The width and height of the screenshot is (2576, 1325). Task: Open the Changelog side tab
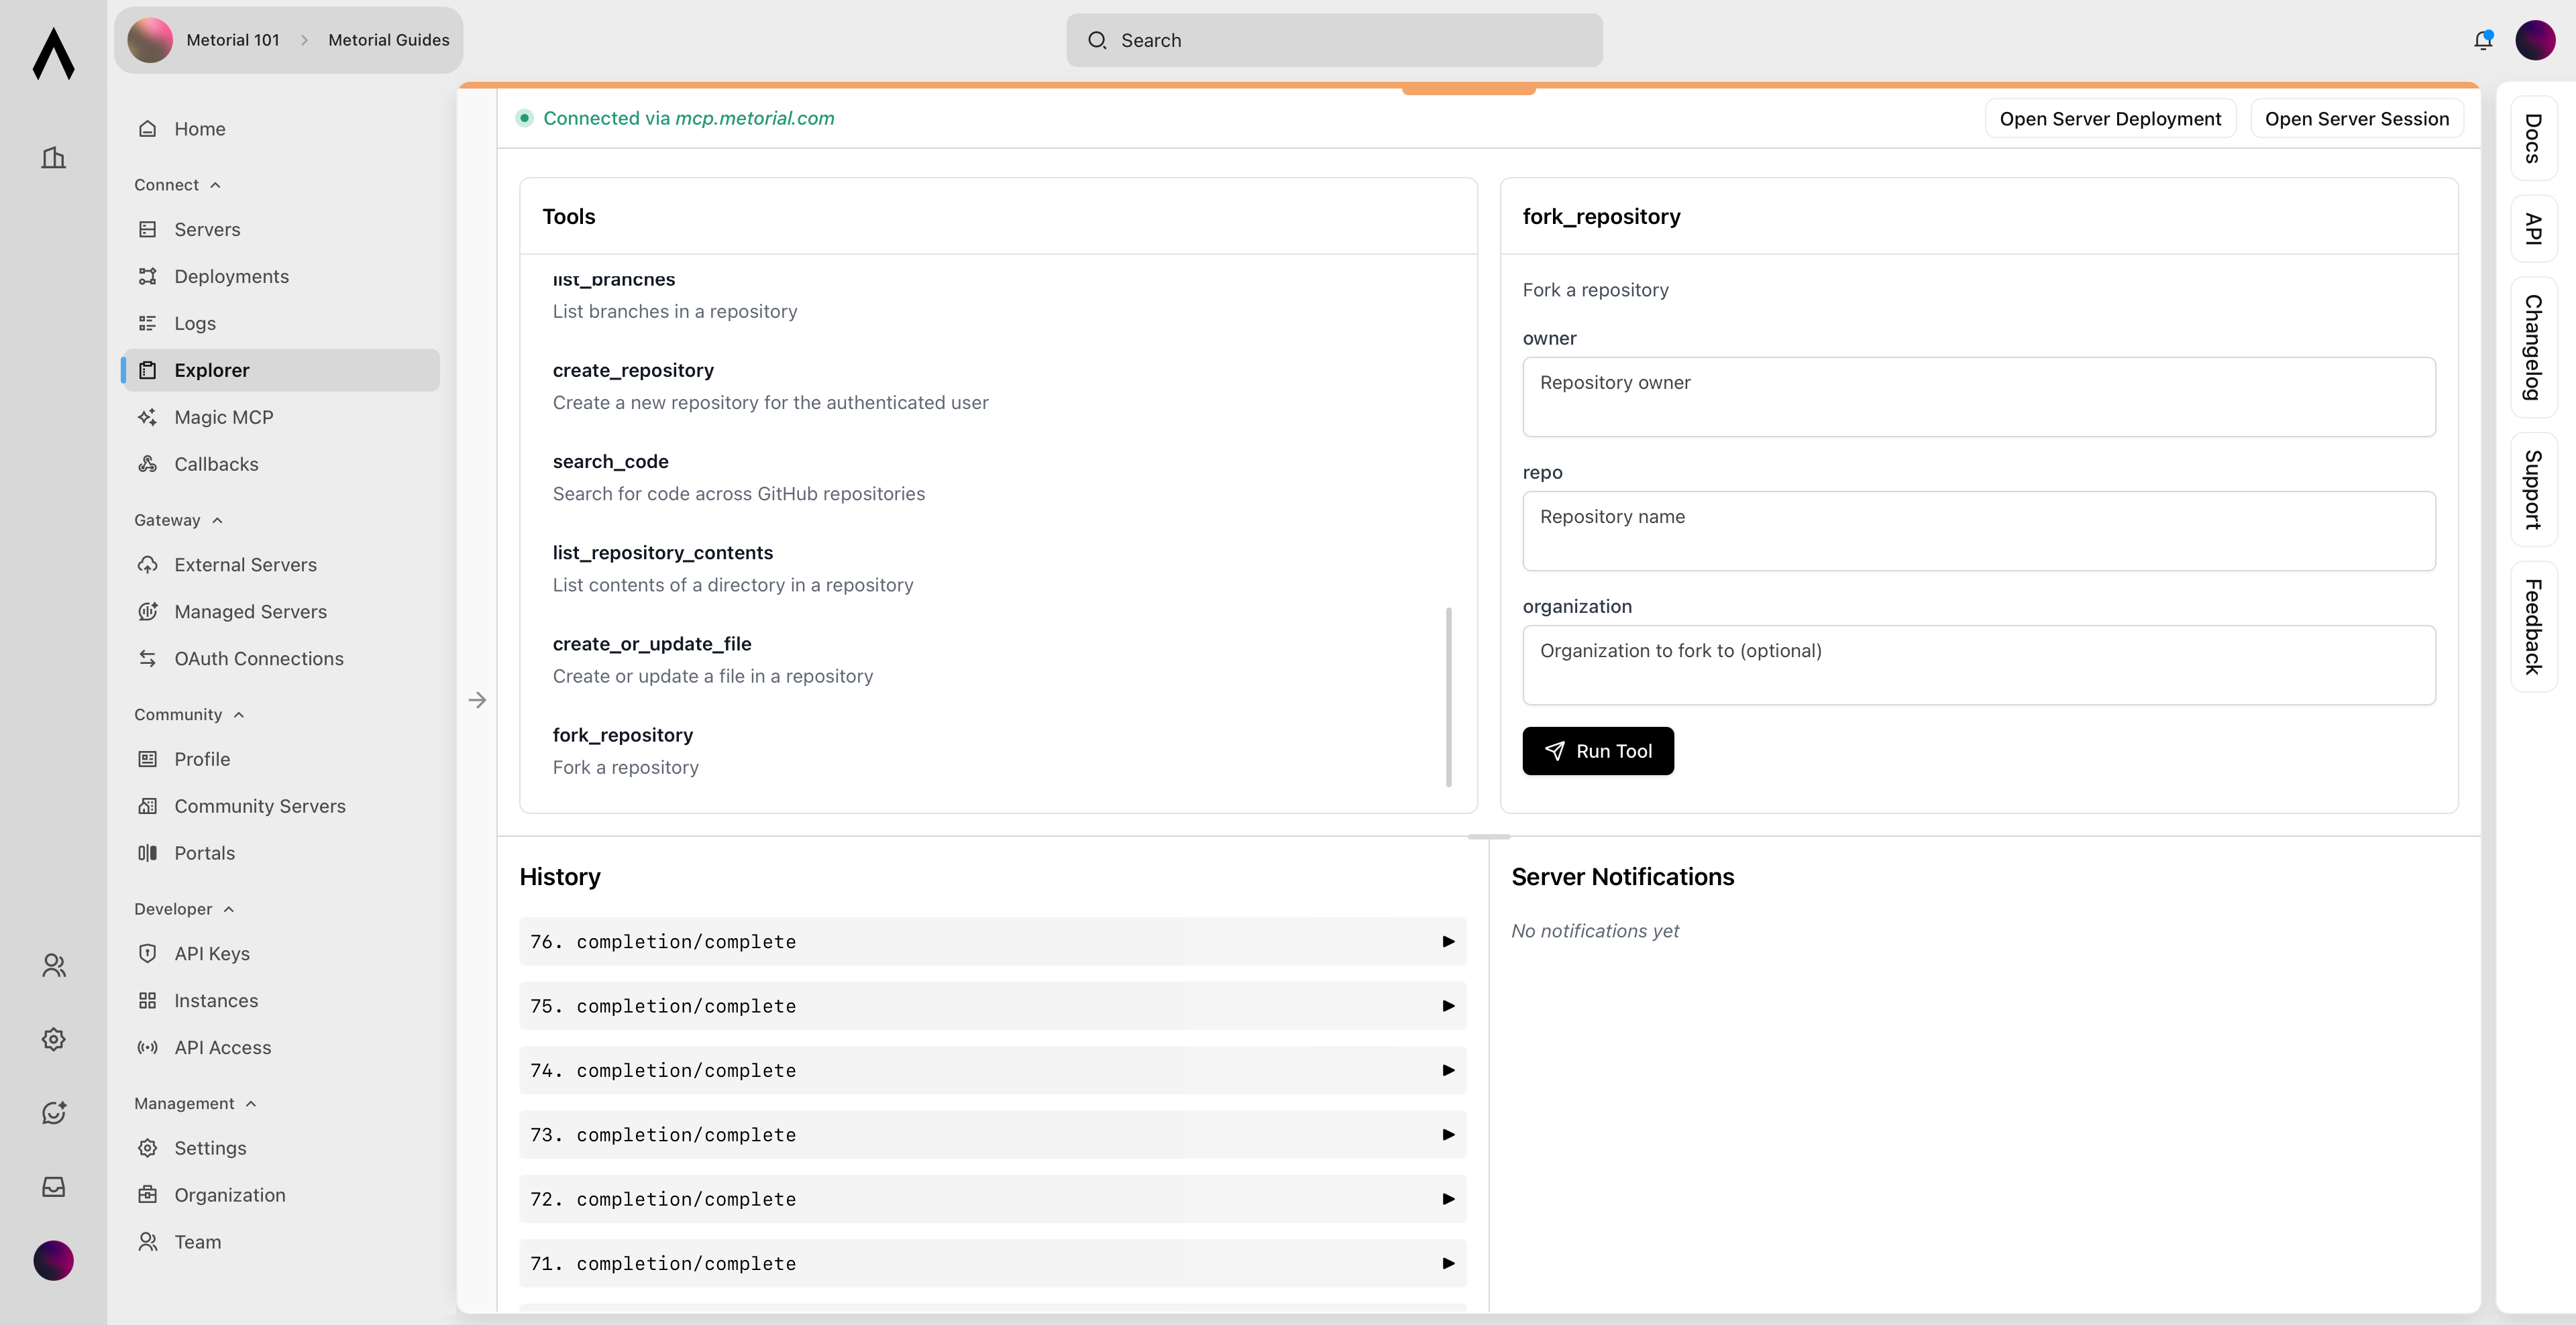(2533, 348)
